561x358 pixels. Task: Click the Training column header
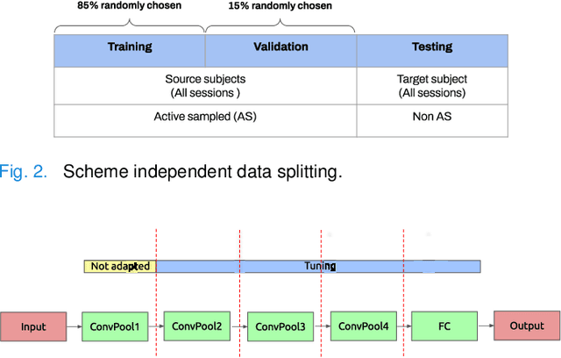pyautogui.click(x=129, y=47)
